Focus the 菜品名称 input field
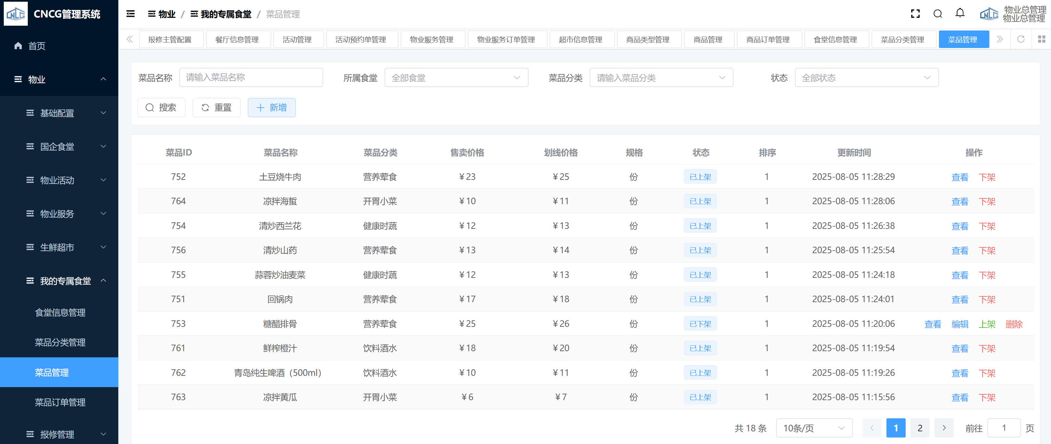The height and width of the screenshot is (444, 1051). click(251, 77)
